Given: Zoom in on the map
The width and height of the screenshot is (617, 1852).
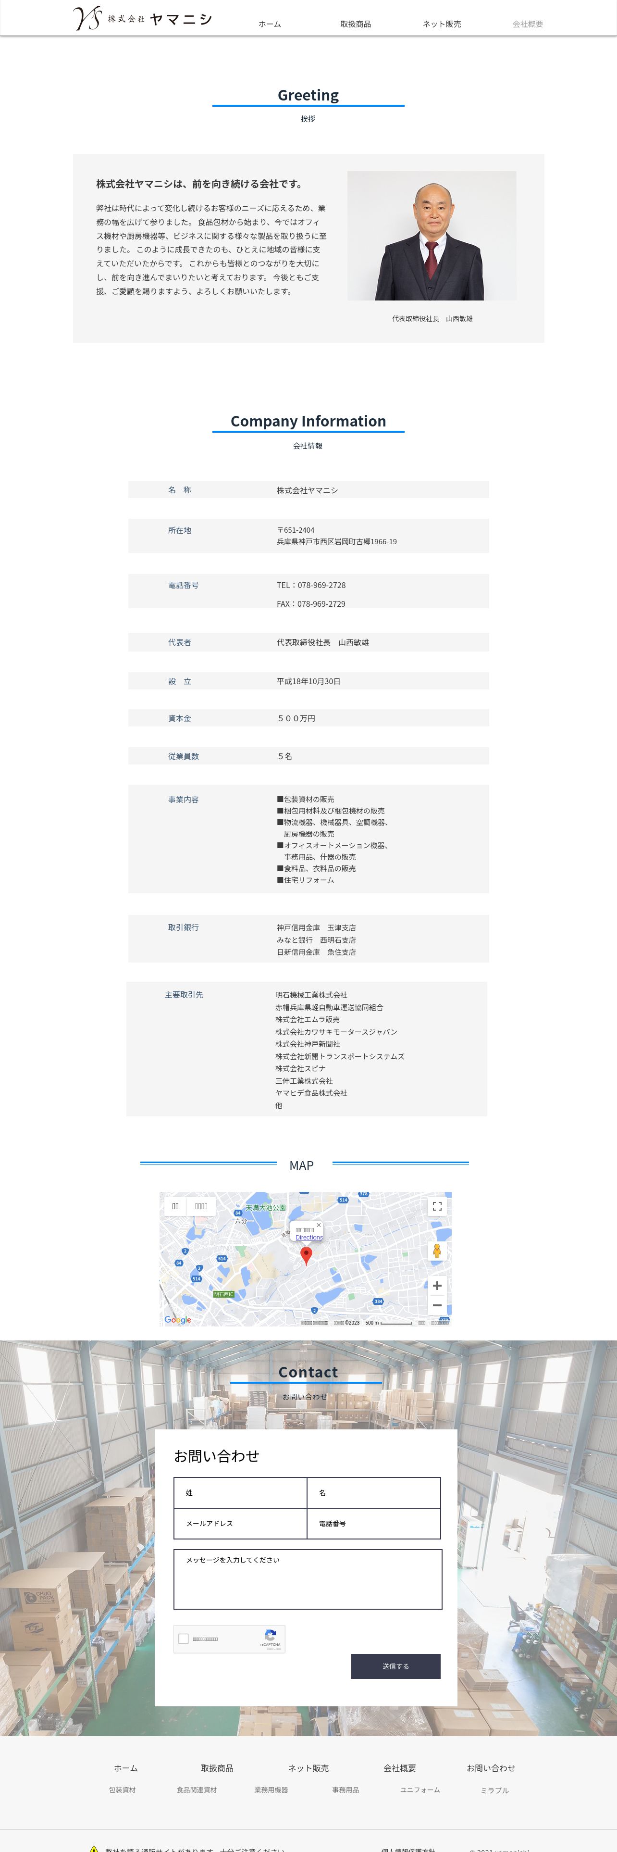Looking at the screenshot, I should pos(437,1286).
